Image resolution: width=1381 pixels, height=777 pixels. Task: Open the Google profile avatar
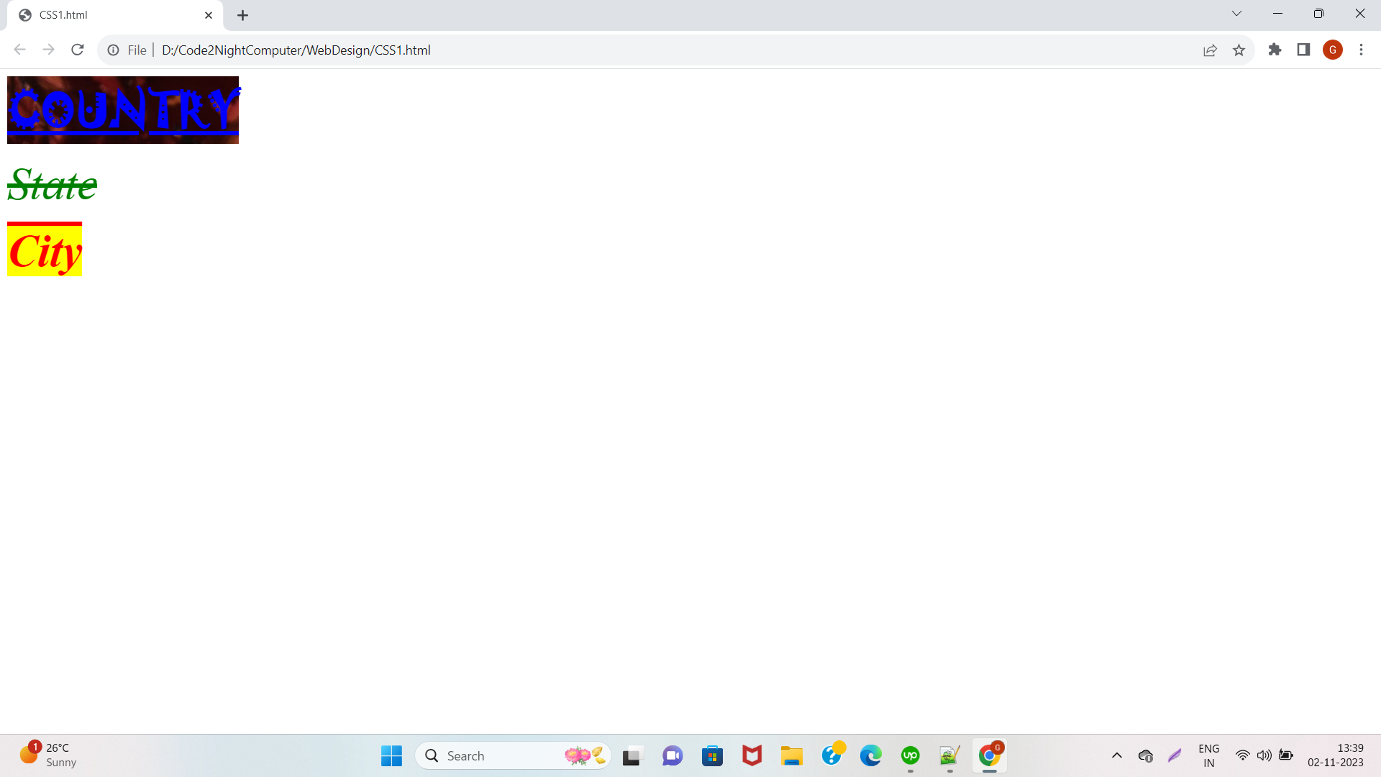click(x=1333, y=50)
